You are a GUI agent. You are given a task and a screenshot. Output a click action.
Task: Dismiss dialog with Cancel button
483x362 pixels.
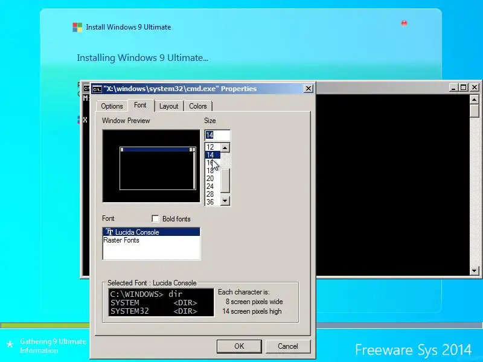[288, 346]
